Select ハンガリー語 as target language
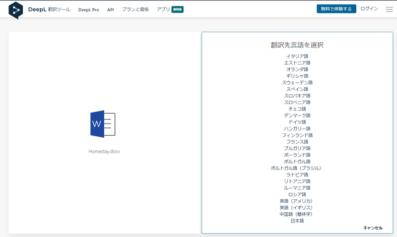The height and width of the screenshot is (237, 397). [297, 128]
